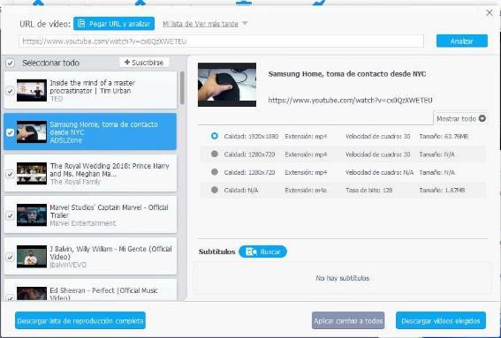
Task: Click Aplicar cambio a todos button
Action: pos(348,320)
